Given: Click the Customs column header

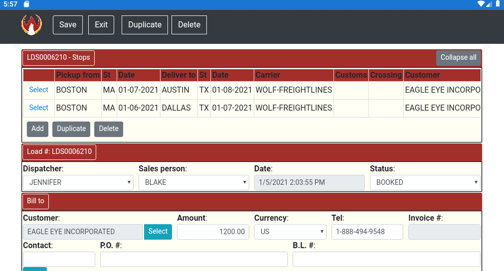Looking at the screenshot, I should point(351,75).
